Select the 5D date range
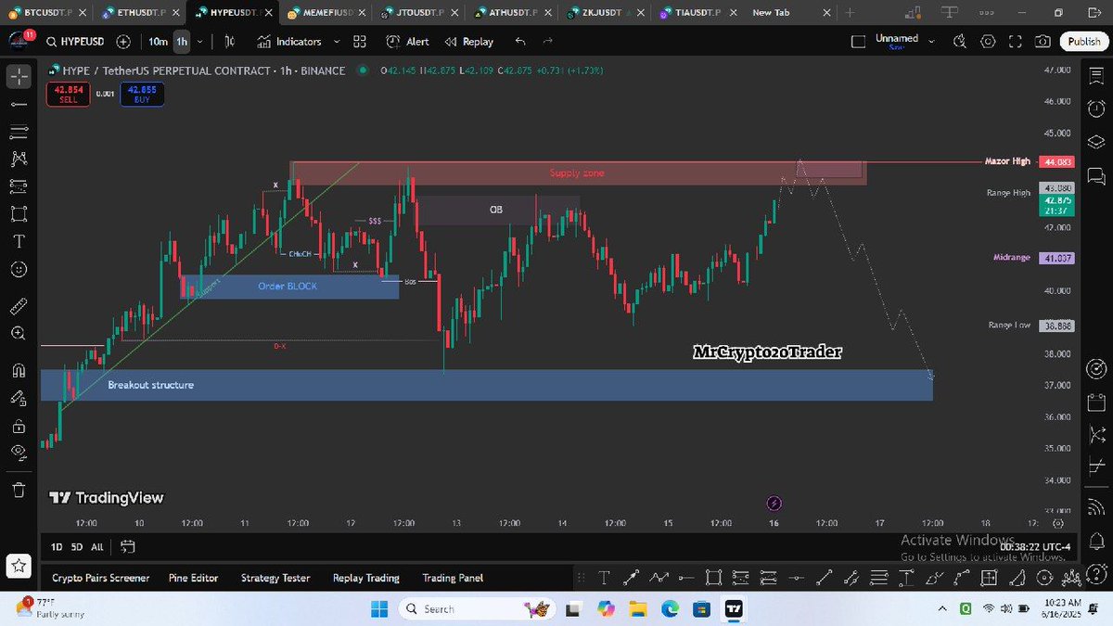Viewport: 1113px width, 626px height. 76,546
